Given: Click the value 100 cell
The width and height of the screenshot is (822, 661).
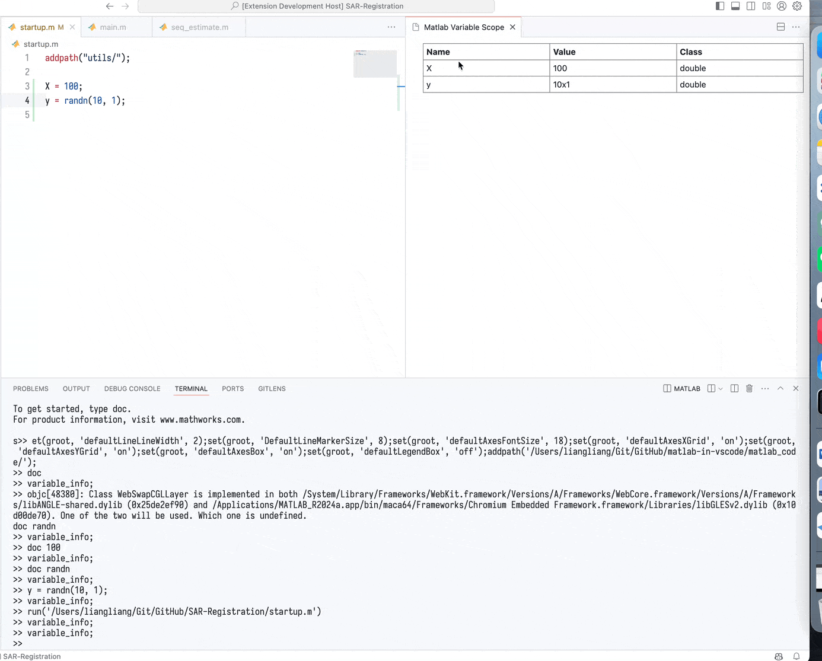Looking at the screenshot, I should pyautogui.click(x=613, y=68).
